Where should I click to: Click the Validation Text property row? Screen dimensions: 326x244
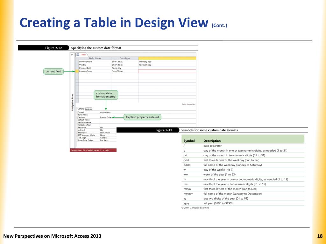(x=136, y=125)
